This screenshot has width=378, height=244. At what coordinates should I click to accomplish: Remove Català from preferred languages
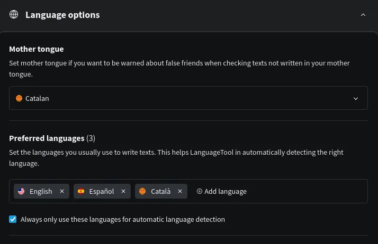coord(180,191)
